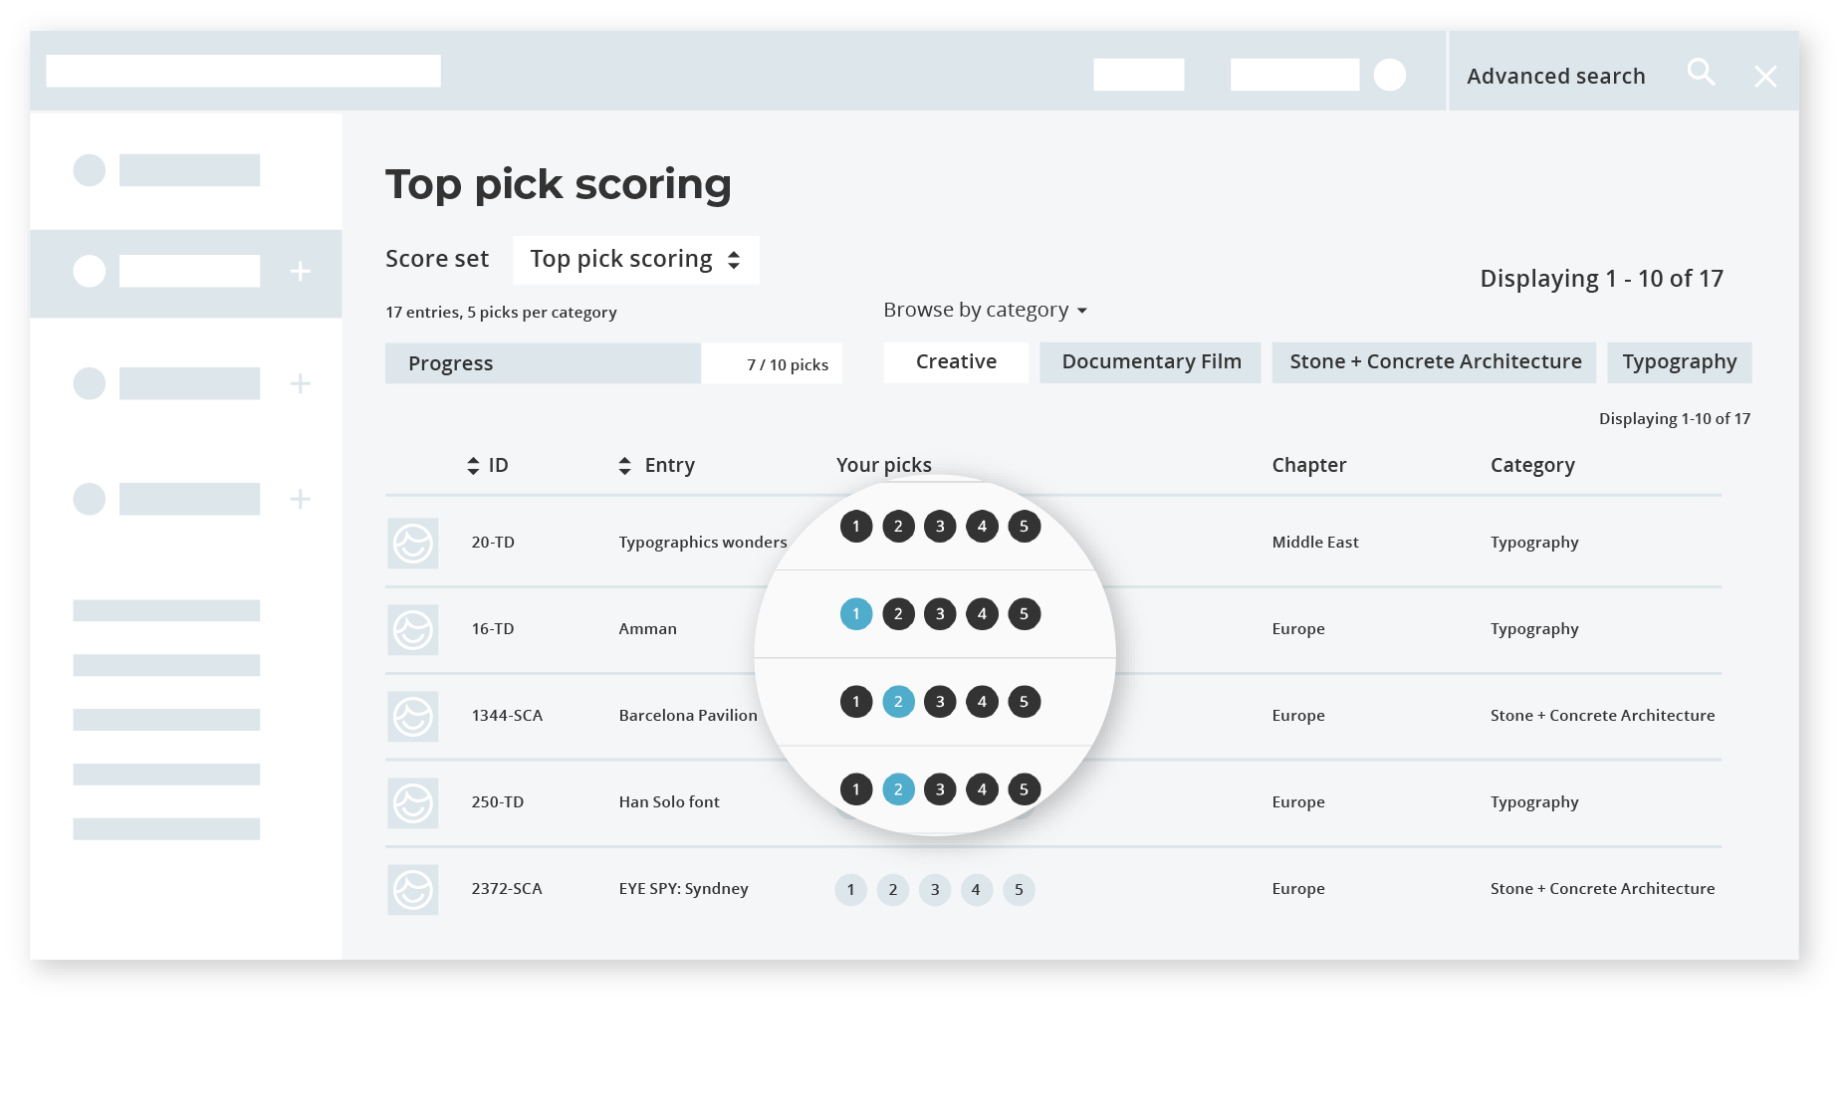
Task: Open the Score set dropdown
Action: coord(635,260)
